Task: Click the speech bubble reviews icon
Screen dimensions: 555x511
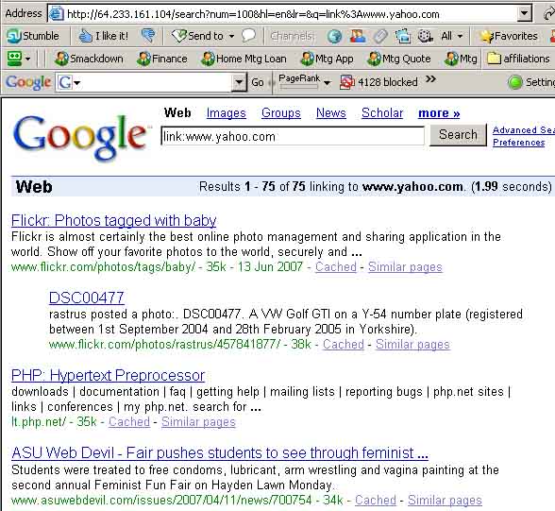Action: tap(248, 36)
